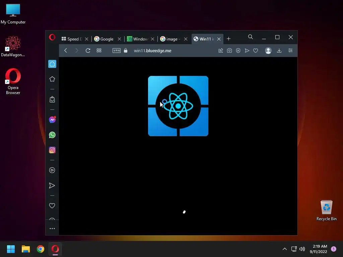The image size is (343, 257).
Task: Open the Opera main menu logo
Action: pos(52,37)
